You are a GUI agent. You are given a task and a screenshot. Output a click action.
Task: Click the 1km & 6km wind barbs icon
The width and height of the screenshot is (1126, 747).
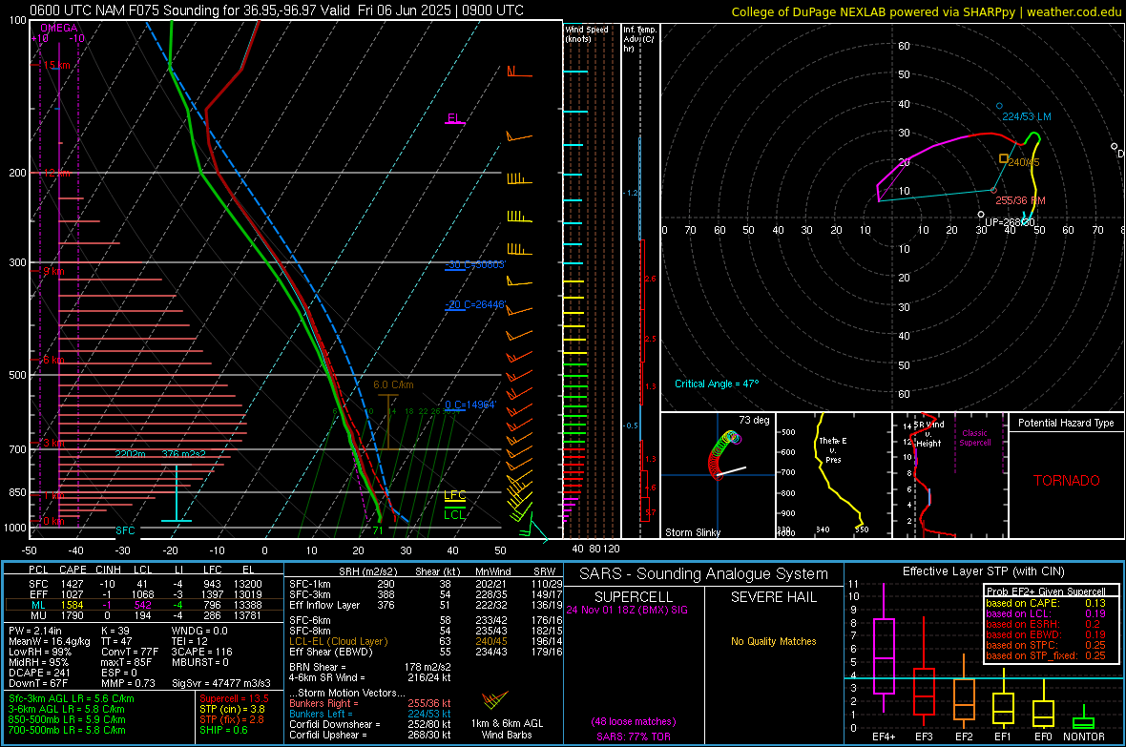495,699
